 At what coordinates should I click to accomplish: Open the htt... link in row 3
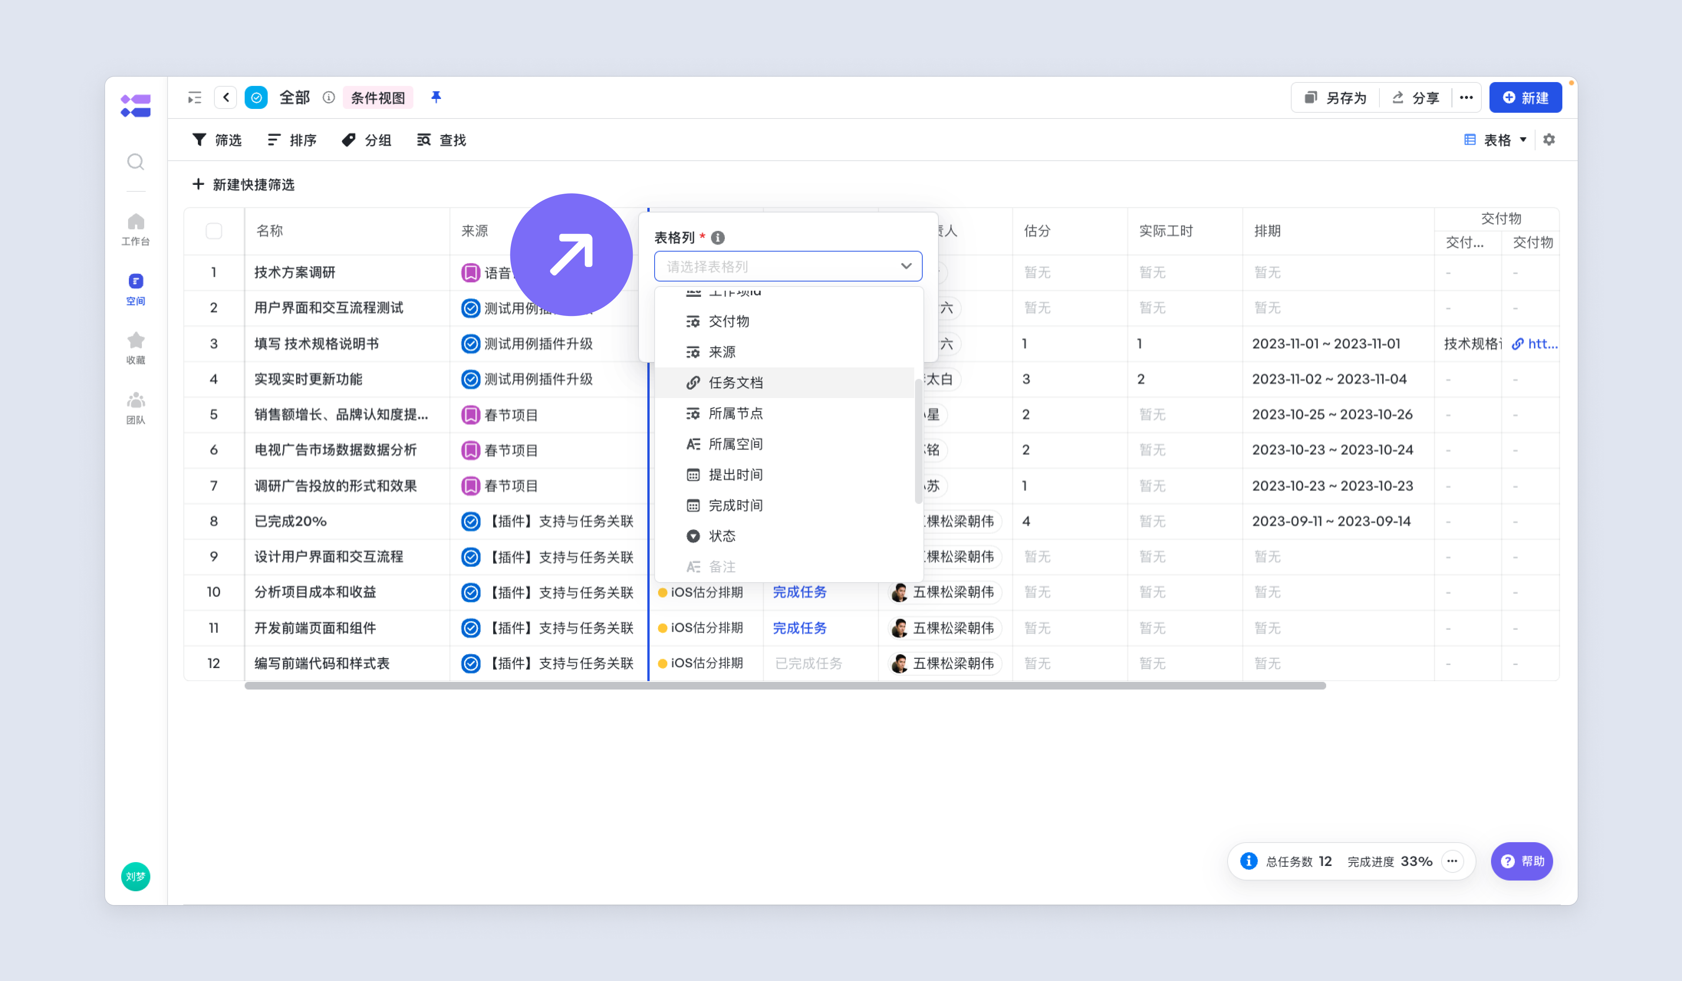(x=1542, y=344)
